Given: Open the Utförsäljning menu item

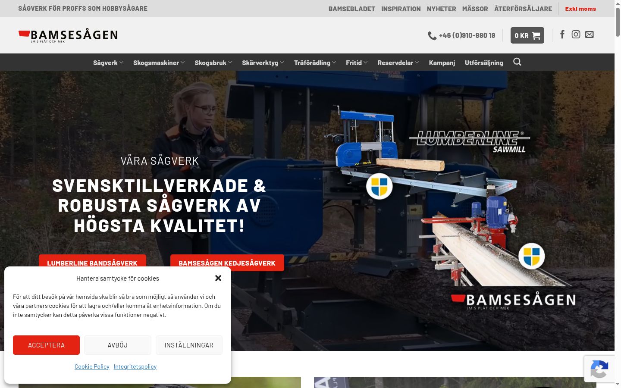Looking at the screenshot, I should pos(484,63).
